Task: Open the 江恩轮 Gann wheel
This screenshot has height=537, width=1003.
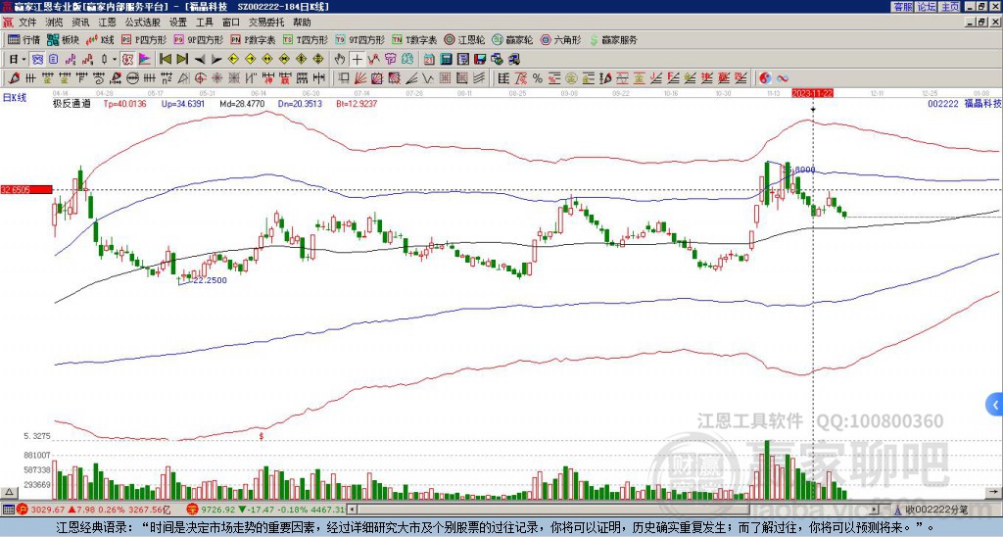Action: tap(464, 39)
